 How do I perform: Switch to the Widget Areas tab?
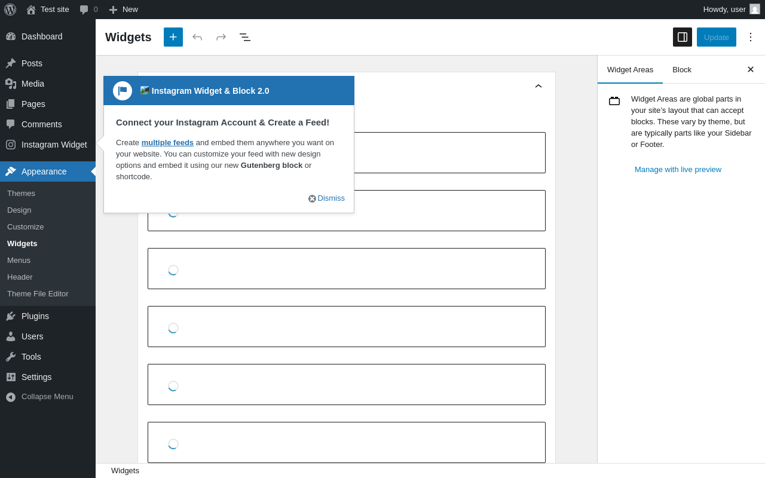point(630,69)
